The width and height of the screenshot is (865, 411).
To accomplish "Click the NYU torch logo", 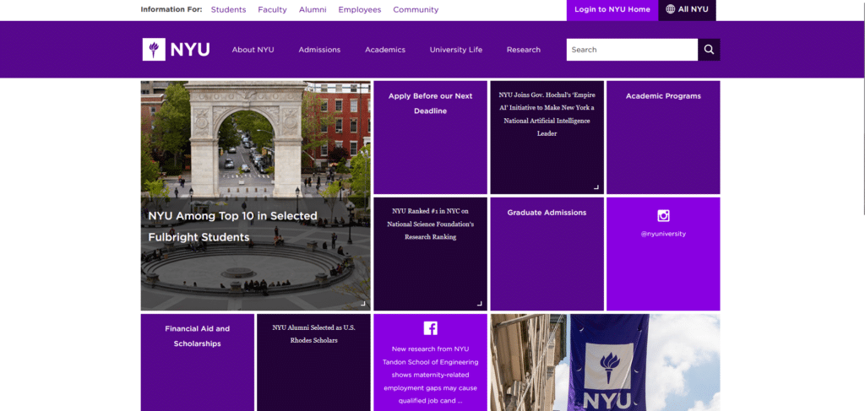I will [176, 50].
